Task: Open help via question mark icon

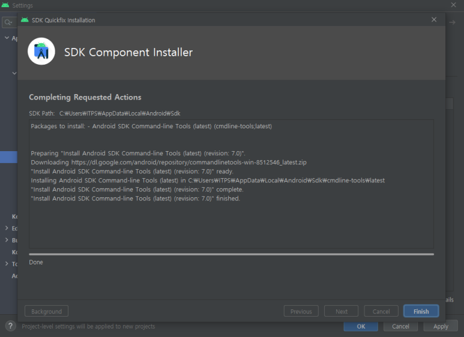Action: coord(10,326)
